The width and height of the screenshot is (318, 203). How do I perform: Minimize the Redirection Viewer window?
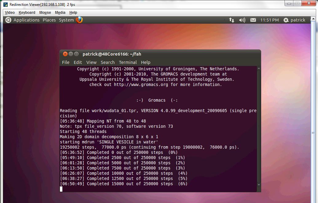289,3
